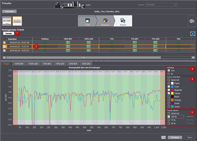Uncheck the 2019.01.22 measurement row checkbox
This screenshot has width=197, height=141.
point(4,43)
